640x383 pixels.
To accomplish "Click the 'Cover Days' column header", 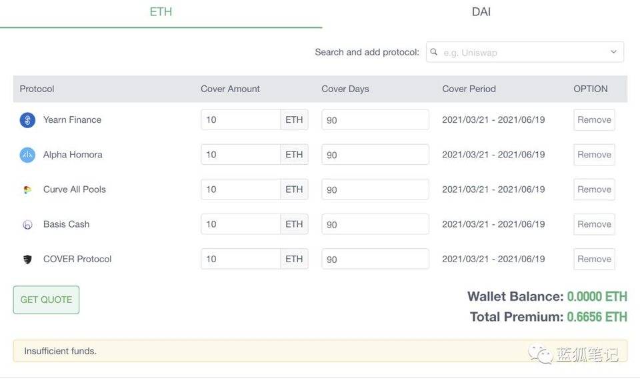I will coord(345,89).
